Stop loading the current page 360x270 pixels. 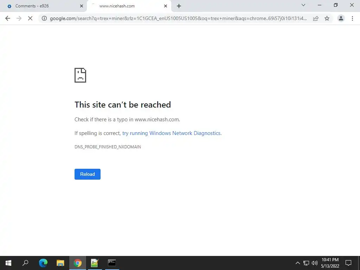coord(30,18)
